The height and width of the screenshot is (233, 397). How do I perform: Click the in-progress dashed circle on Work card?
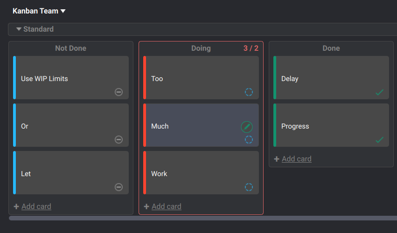249,187
